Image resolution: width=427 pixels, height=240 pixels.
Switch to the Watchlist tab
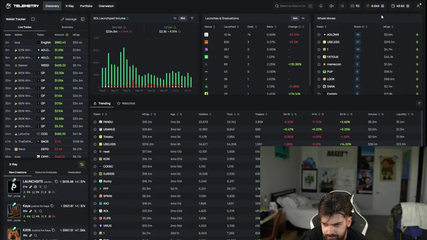[126, 103]
